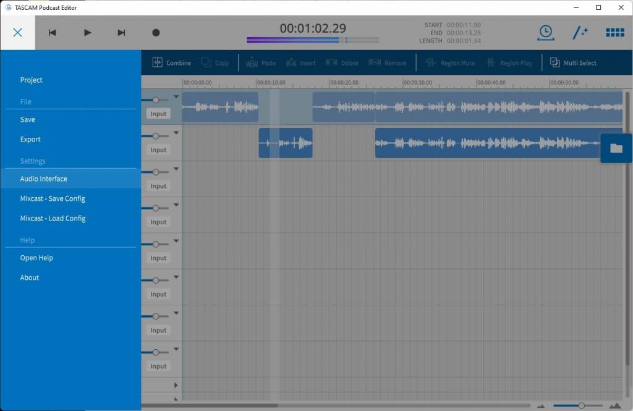
Task: Select Audio Interface from the menu
Action: (44, 179)
